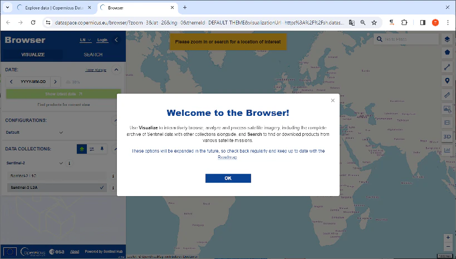Click the Login link
This screenshot has width=456, height=259.
point(102,40)
